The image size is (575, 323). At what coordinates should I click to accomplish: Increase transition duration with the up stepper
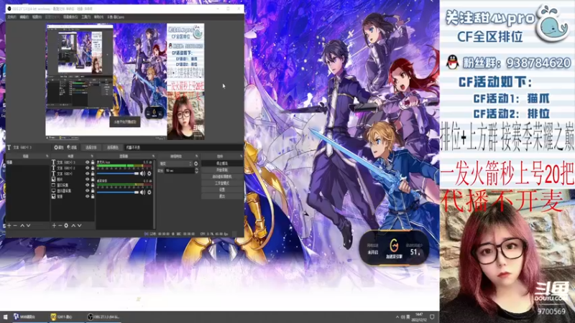coord(197,169)
